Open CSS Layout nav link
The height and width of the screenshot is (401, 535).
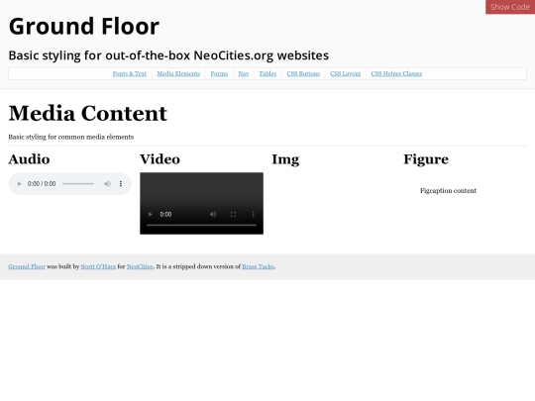click(346, 73)
